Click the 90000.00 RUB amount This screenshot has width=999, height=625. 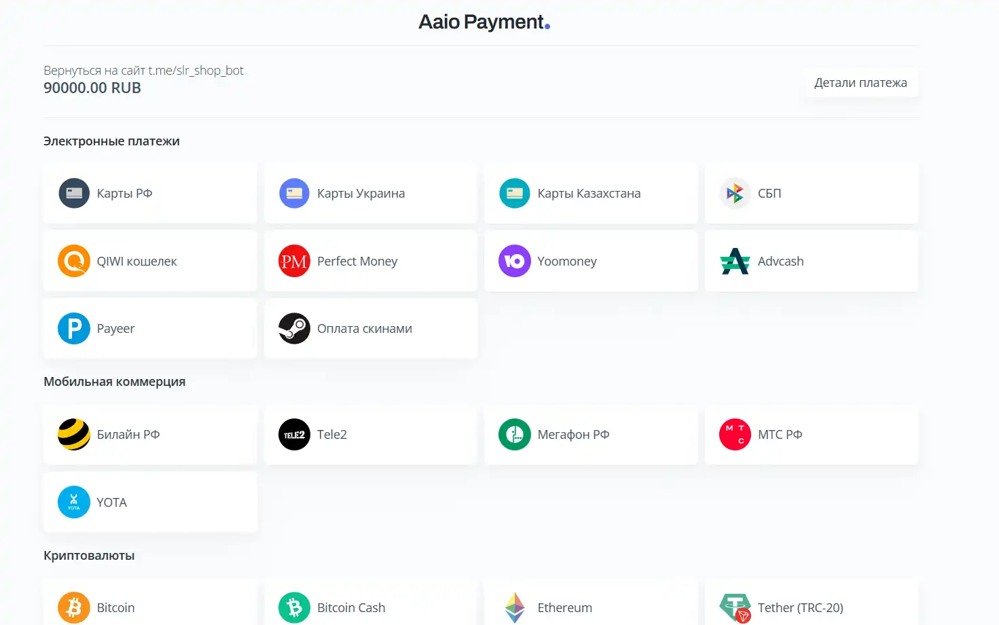(x=92, y=88)
